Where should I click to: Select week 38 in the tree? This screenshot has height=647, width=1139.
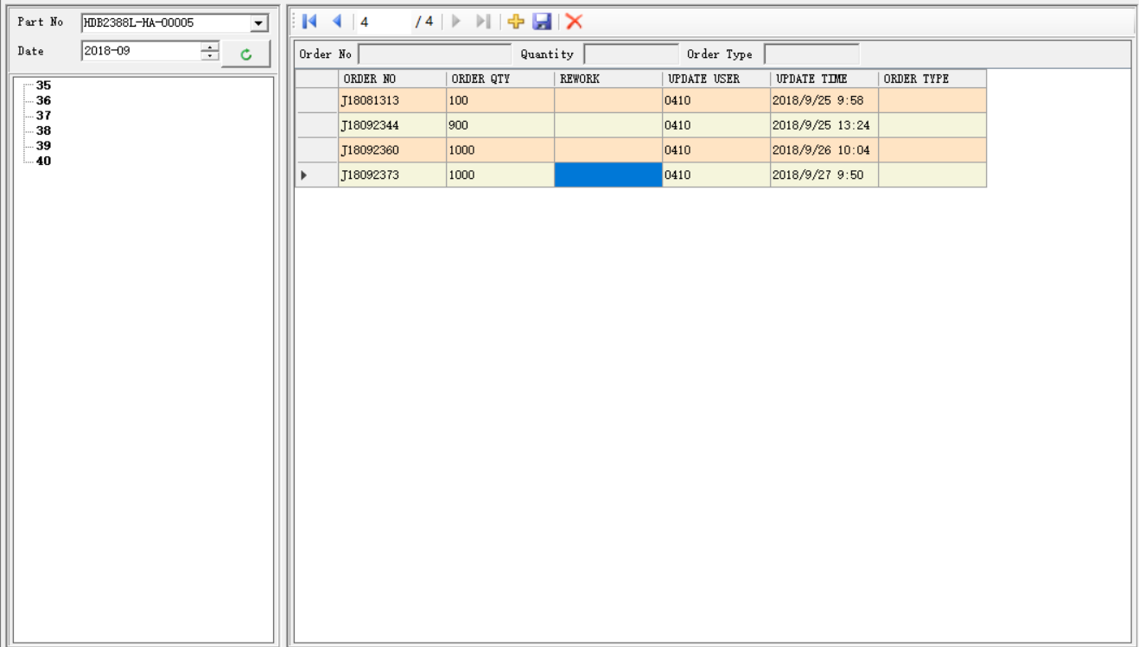pyautogui.click(x=43, y=130)
